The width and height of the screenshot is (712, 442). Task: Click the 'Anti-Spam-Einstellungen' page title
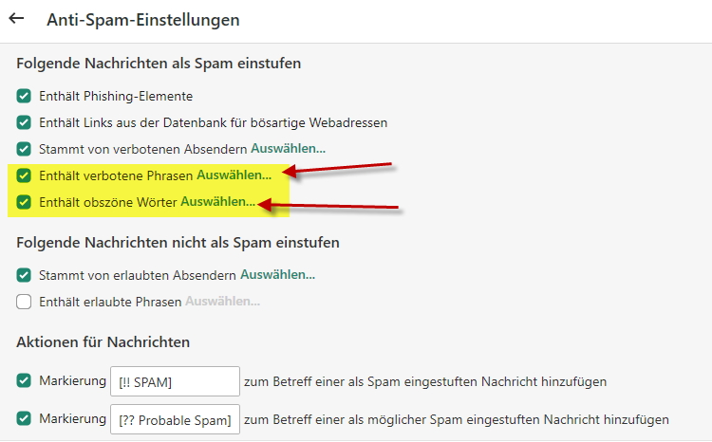(x=143, y=19)
